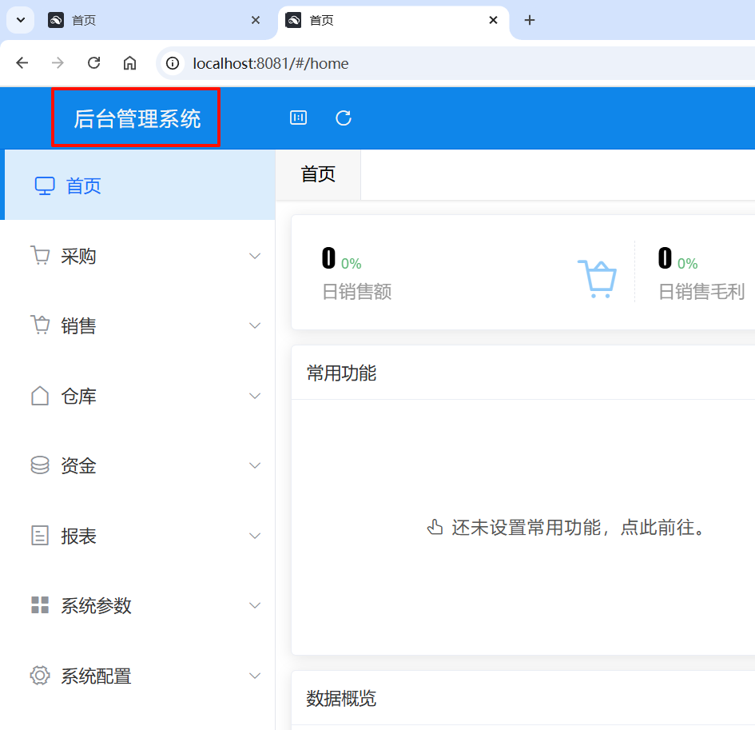The image size is (755, 730).
Task: Click the warehouse icon beside 仓库
Action: 39,396
